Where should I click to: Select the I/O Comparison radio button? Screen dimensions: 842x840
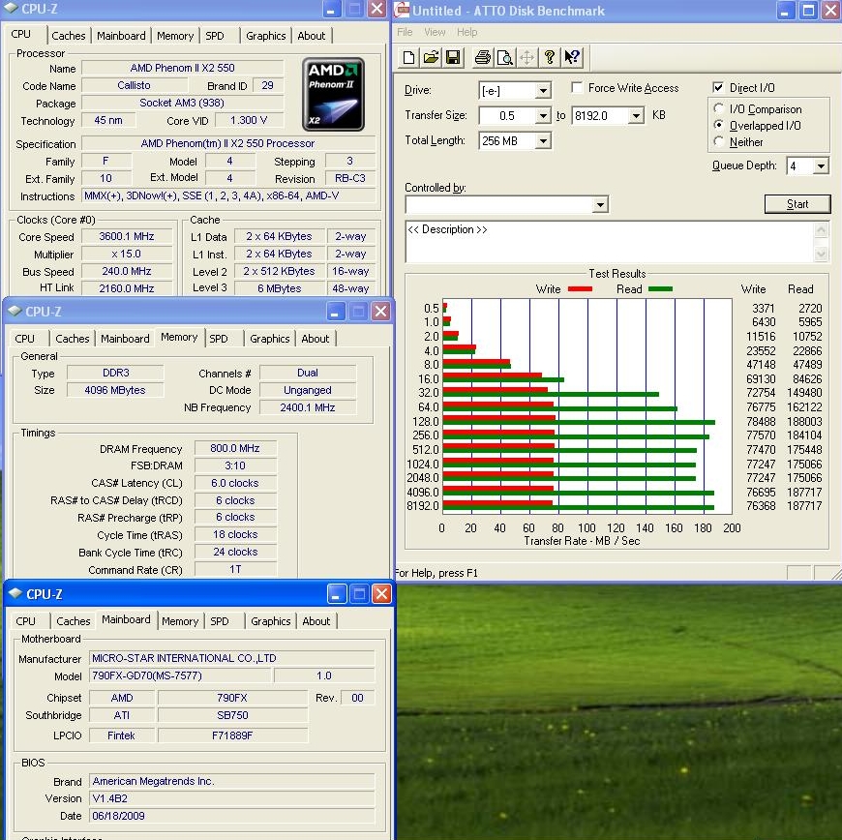coord(719,108)
